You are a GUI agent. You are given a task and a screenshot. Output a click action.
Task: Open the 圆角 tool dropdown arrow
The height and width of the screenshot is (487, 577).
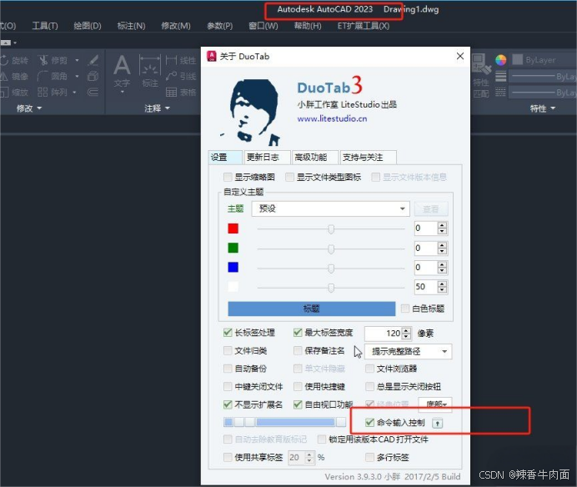(x=77, y=76)
